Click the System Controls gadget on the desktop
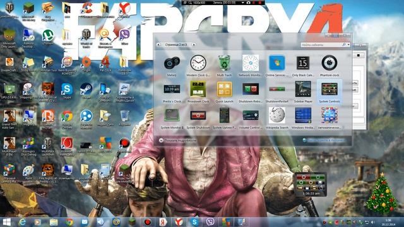 311,185
